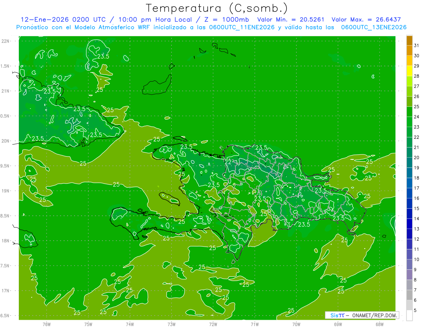Click the legend value "21"

pos(417,147)
